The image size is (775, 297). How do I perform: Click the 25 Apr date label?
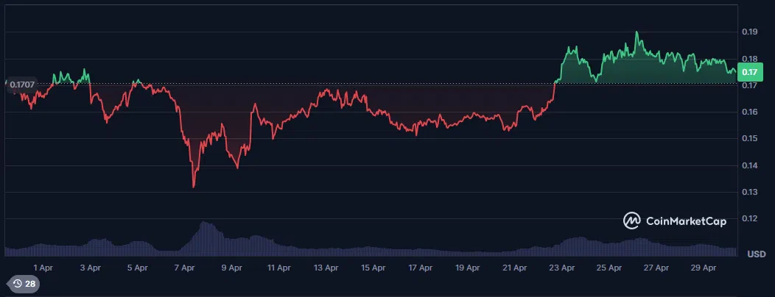609,268
